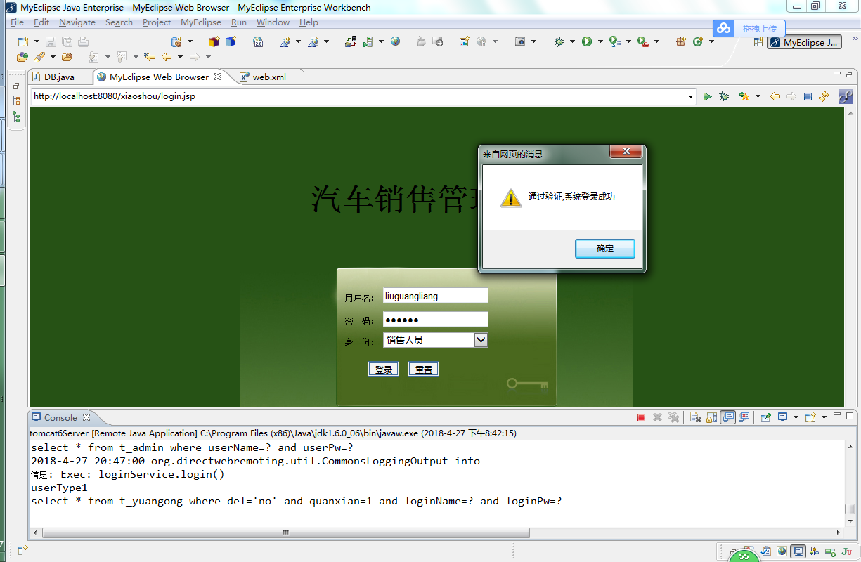
Task: Switch to the web.xml editor tab
Action: coord(269,77)
